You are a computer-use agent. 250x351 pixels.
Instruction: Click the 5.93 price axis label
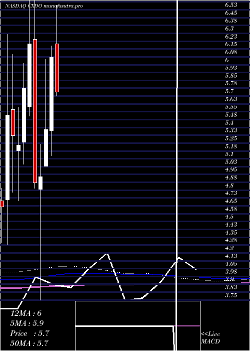click(231, 68)
